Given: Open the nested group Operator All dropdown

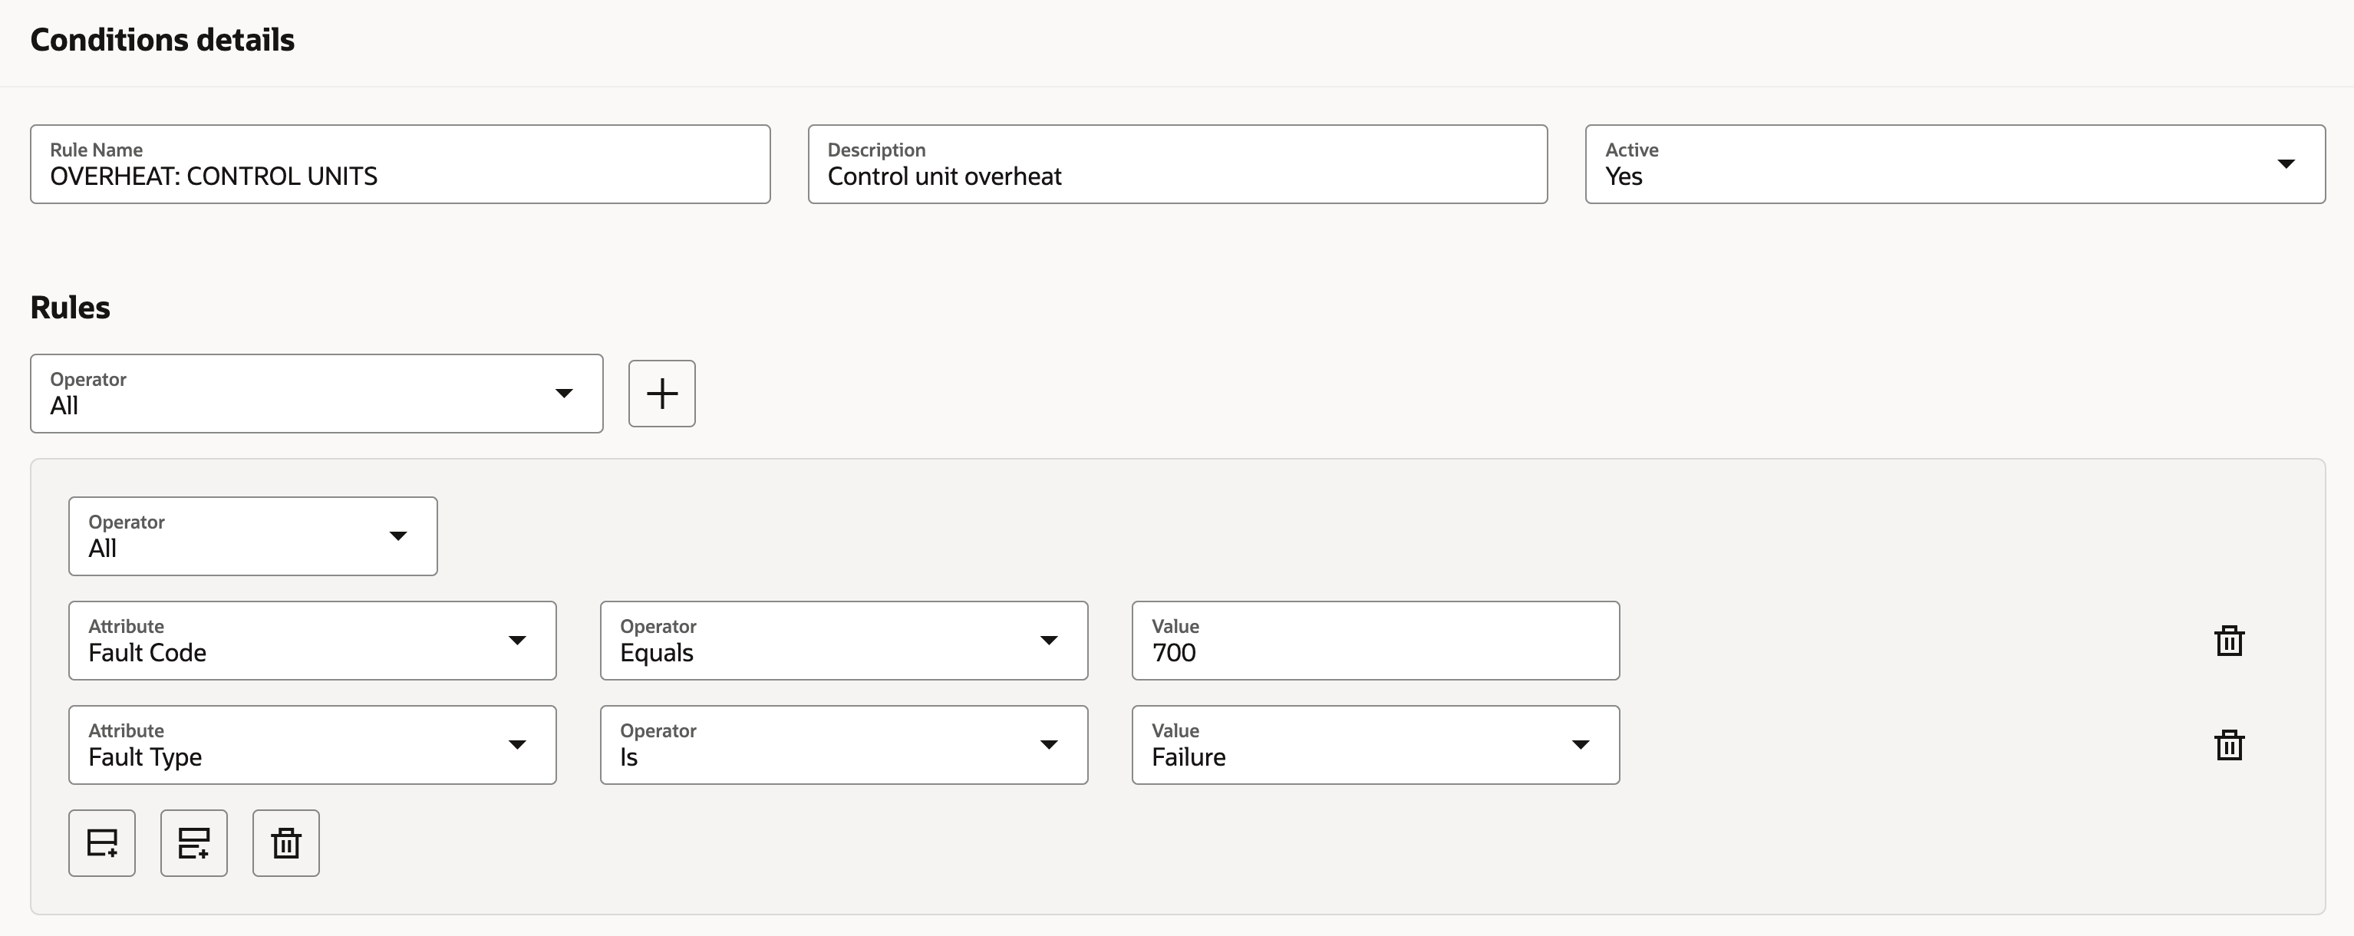Looking at the screenshot, I should (252, 536).
